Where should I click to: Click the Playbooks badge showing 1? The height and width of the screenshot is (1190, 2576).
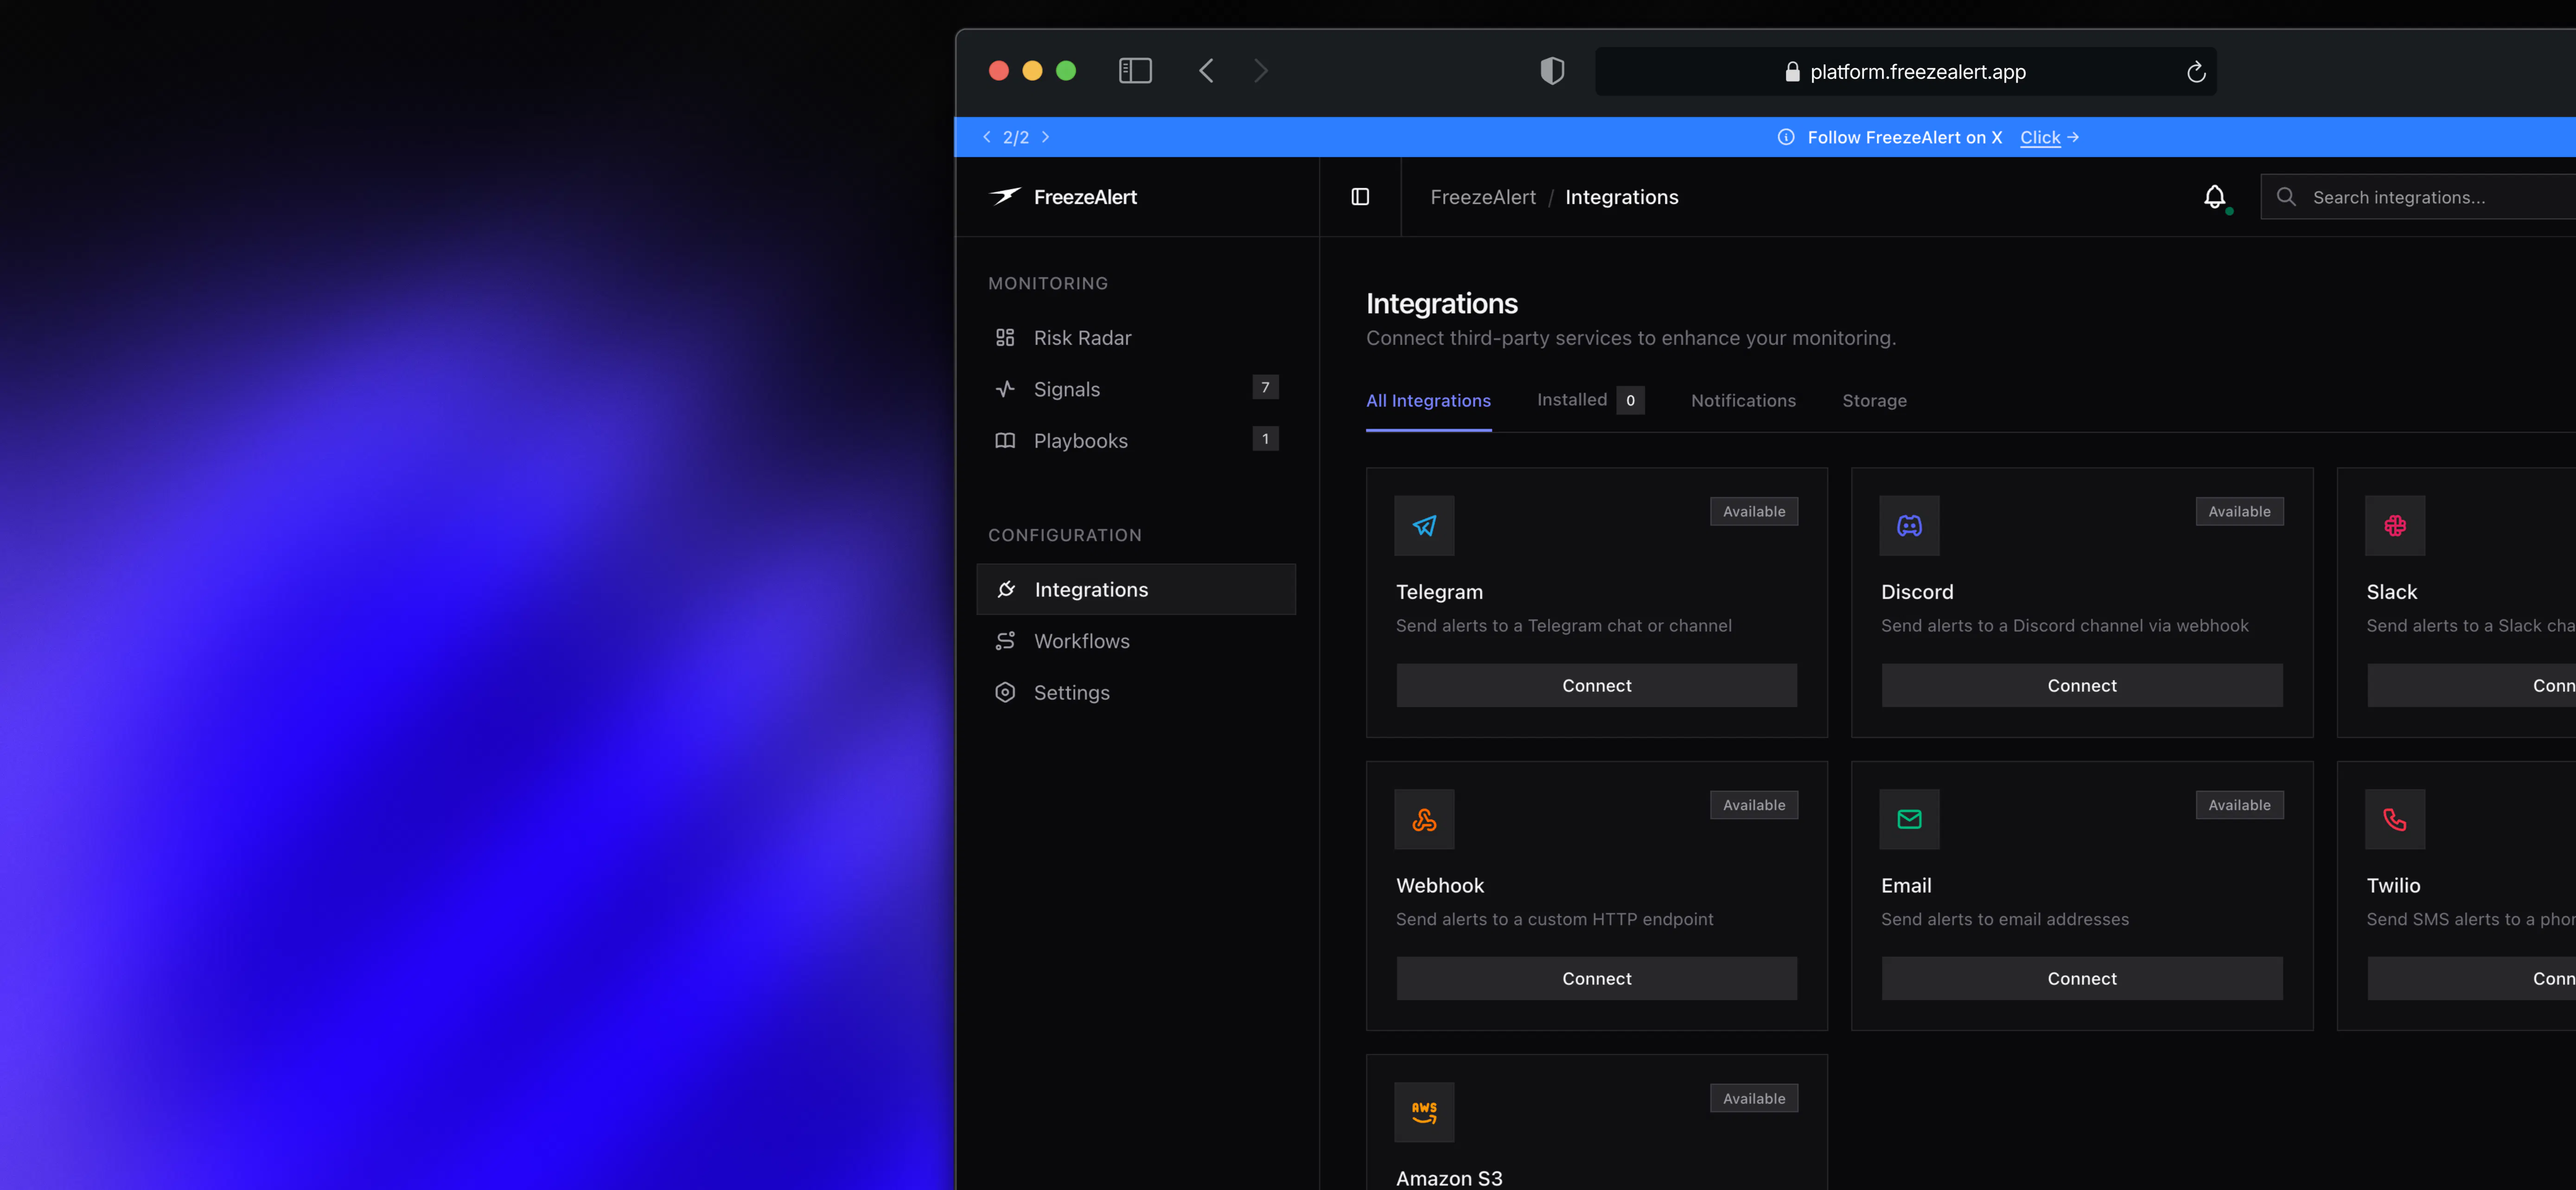point(1265,439)
